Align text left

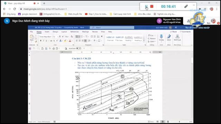77,41
